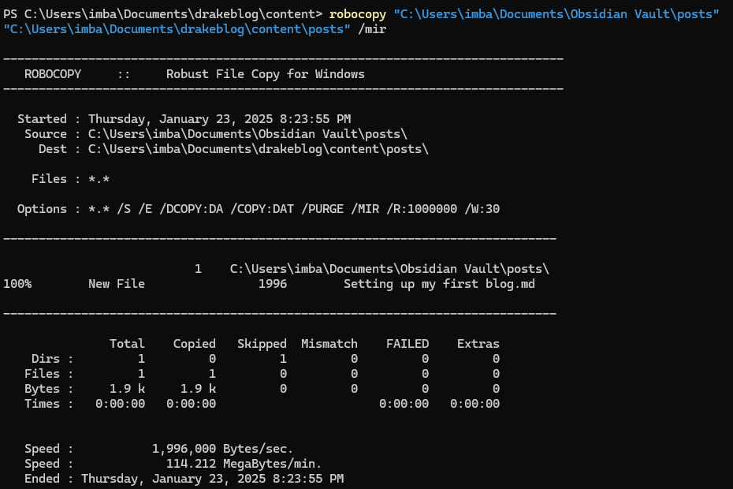The image size is (733, 489).
Task: Click the Started timestamp line
Action: (x=184, y=119)
